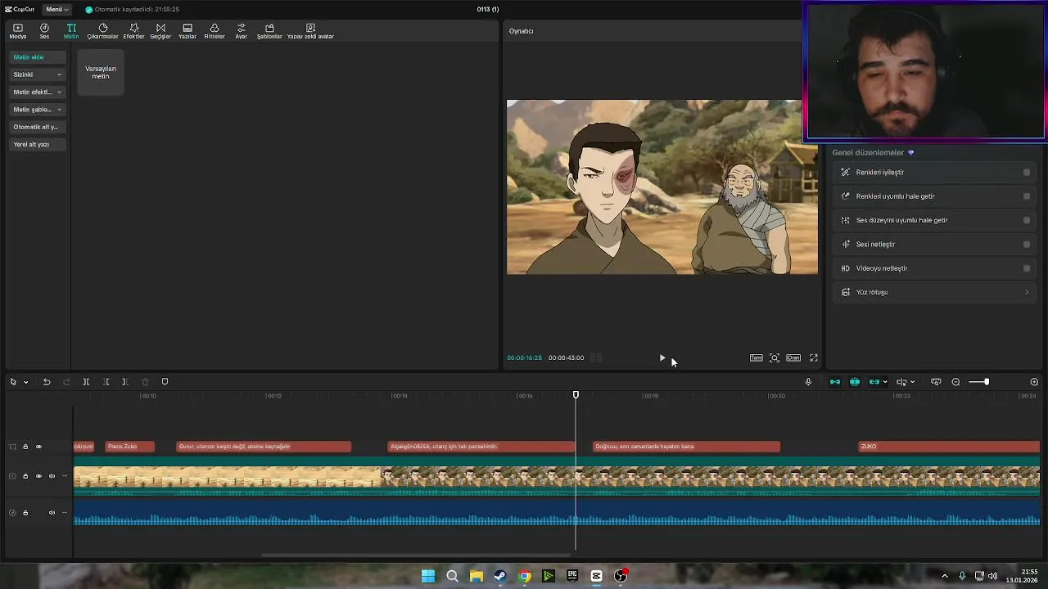Add a marker with shield icon
The width and height of the screenshot is (1048, 589).
165,382
